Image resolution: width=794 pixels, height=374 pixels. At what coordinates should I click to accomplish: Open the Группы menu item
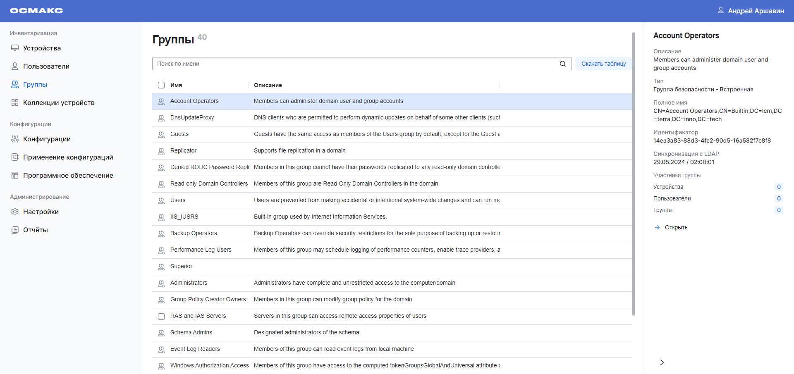35,84
